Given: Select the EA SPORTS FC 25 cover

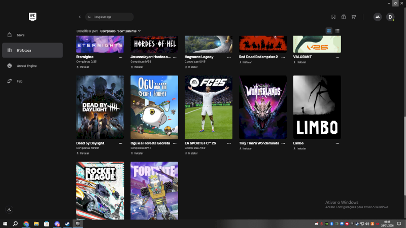Looking at the screenshot, I should pos(209,107).
